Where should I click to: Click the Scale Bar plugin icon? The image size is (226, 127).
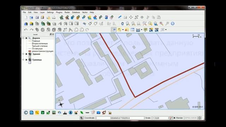pyautogui.click(x=87, y=113)
